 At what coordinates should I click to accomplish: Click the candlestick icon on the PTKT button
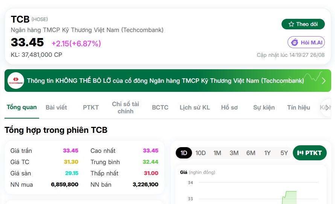tap(300, 153)
